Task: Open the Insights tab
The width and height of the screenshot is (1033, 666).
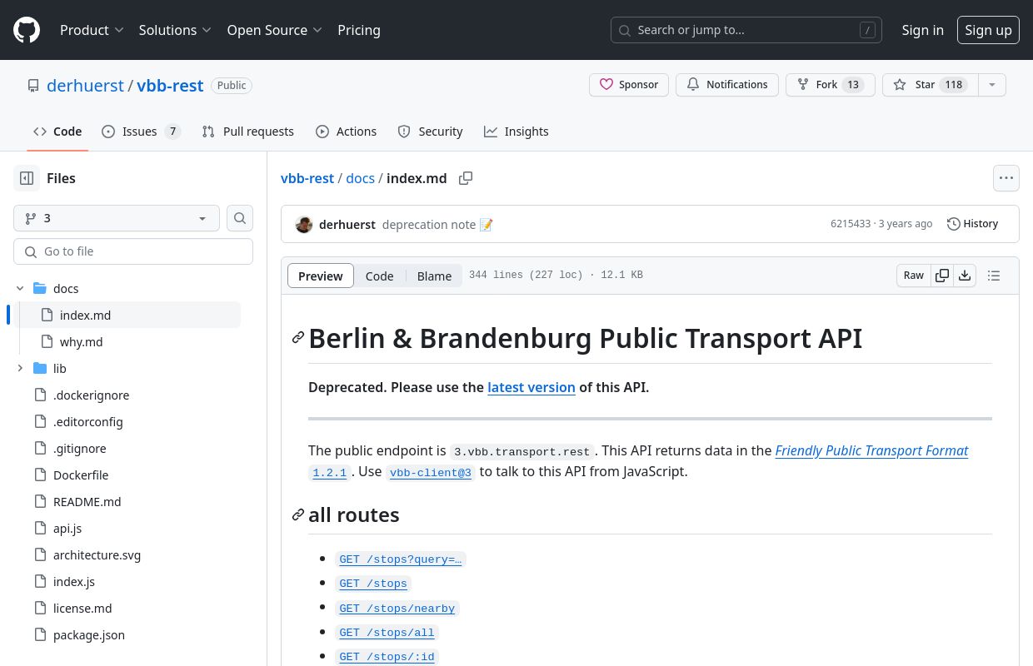Action: 516,132
